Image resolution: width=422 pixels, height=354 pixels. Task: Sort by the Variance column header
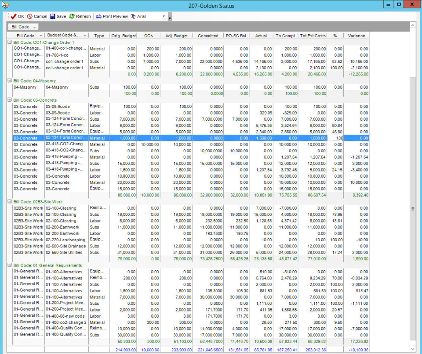pos(356,36)
